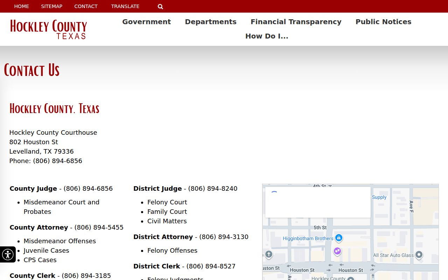
Task: Click the Family Court list item
Action: tap(167, 212)
